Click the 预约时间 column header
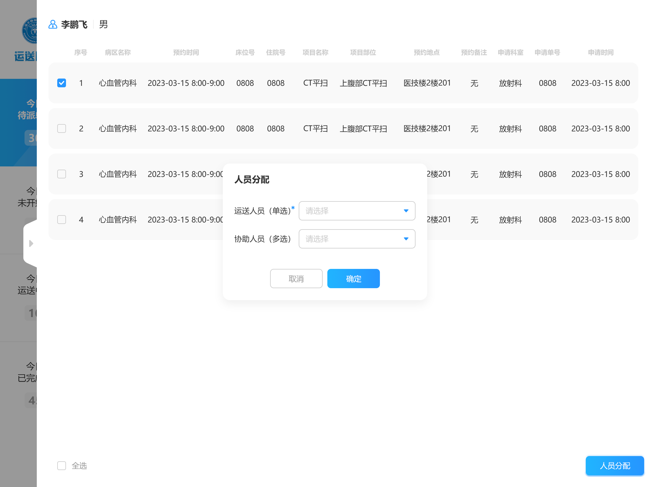650x487 pixels. pos(186,53)
